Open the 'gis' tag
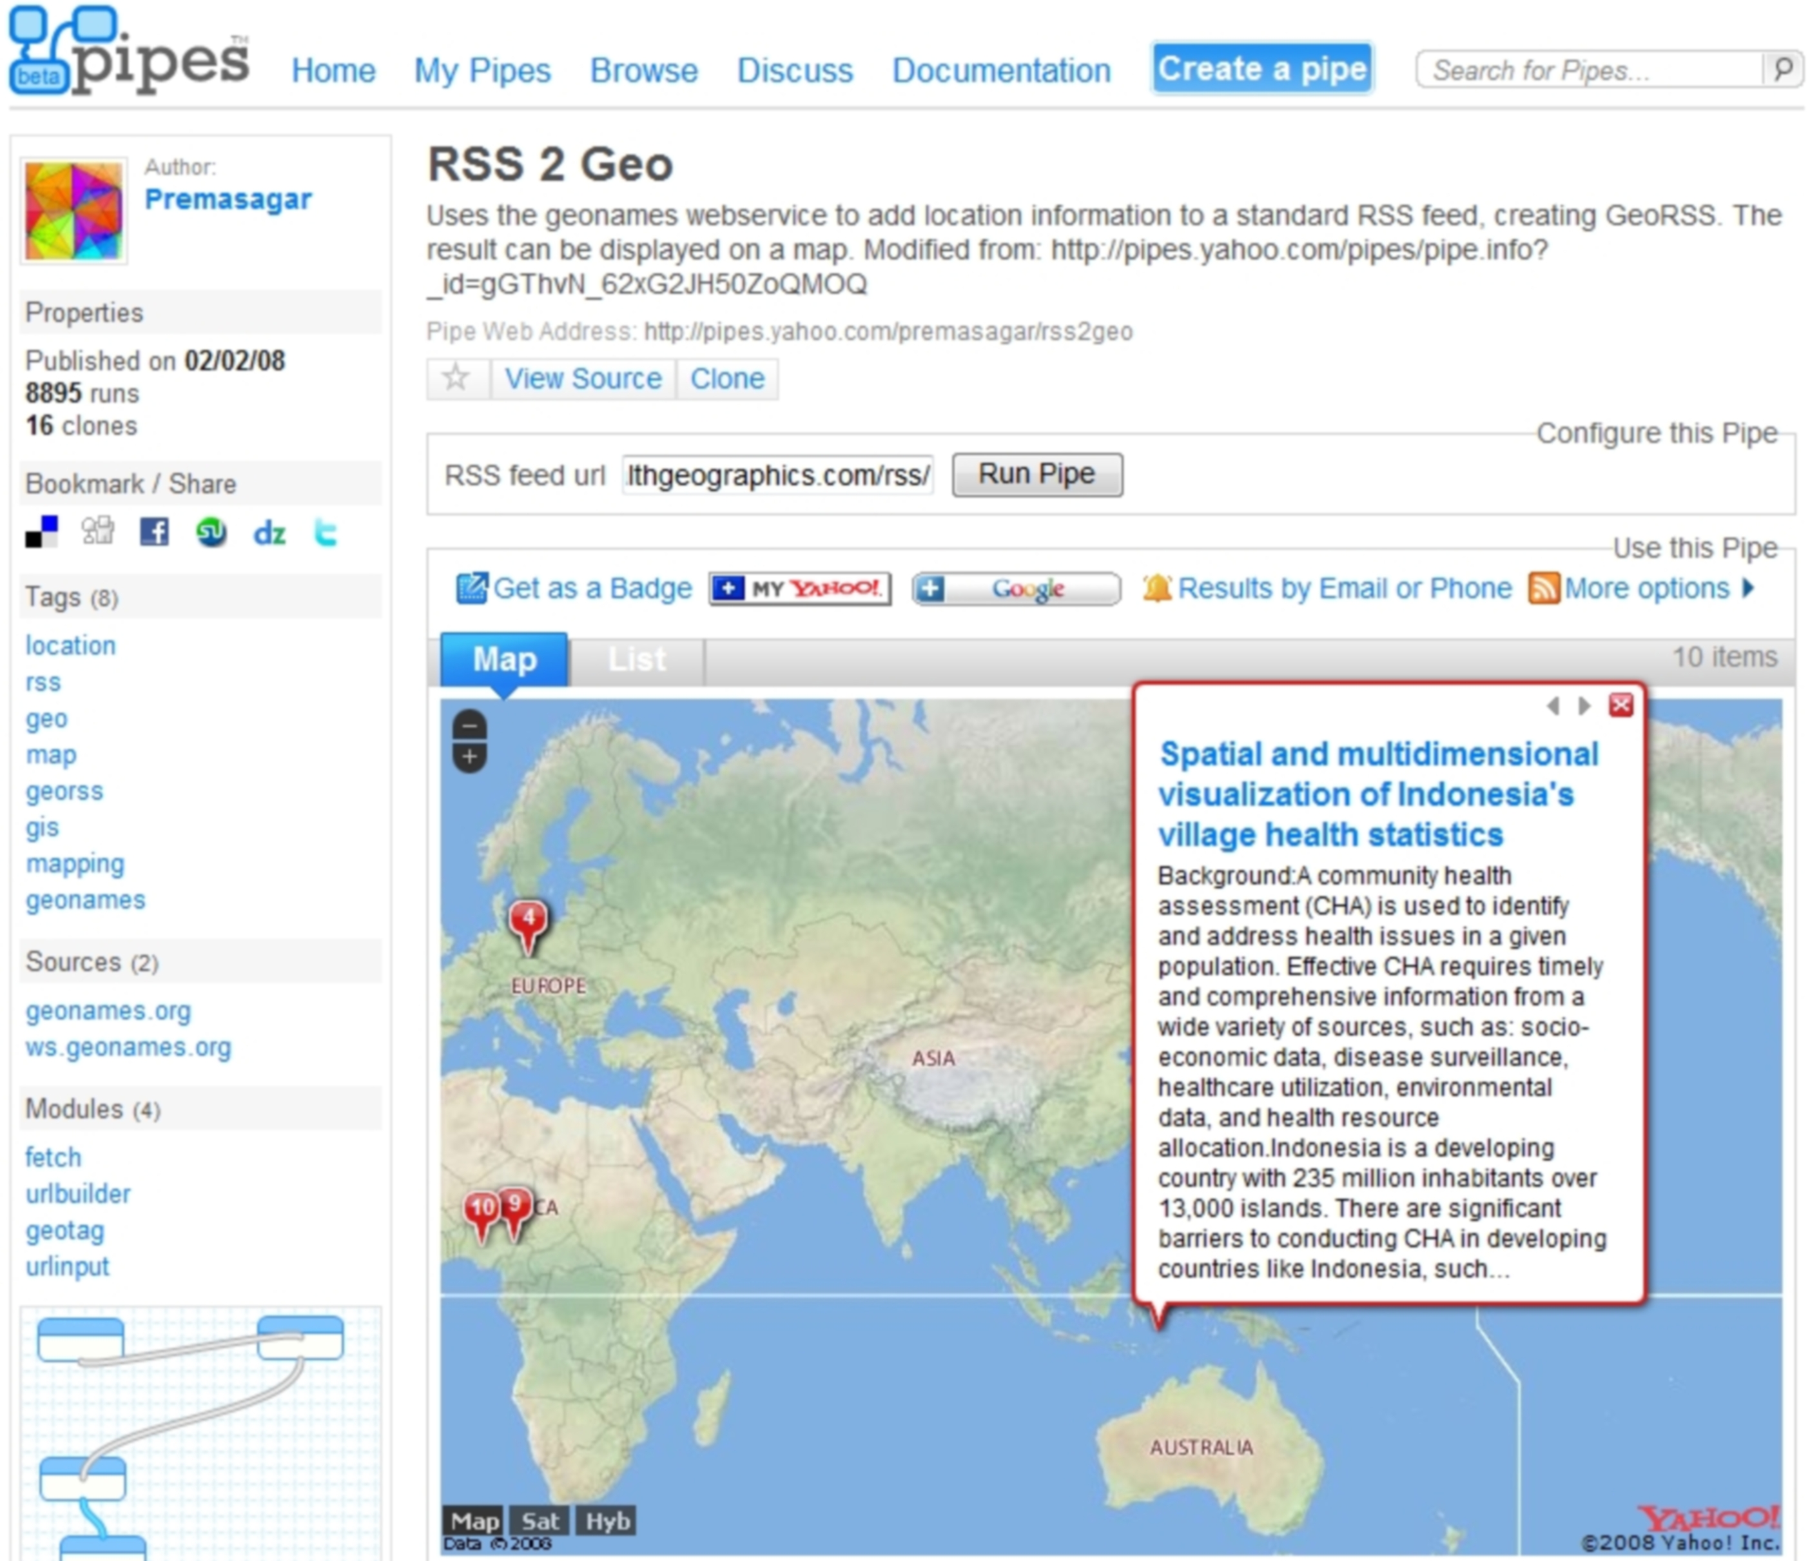 click(x=42, y=828)
